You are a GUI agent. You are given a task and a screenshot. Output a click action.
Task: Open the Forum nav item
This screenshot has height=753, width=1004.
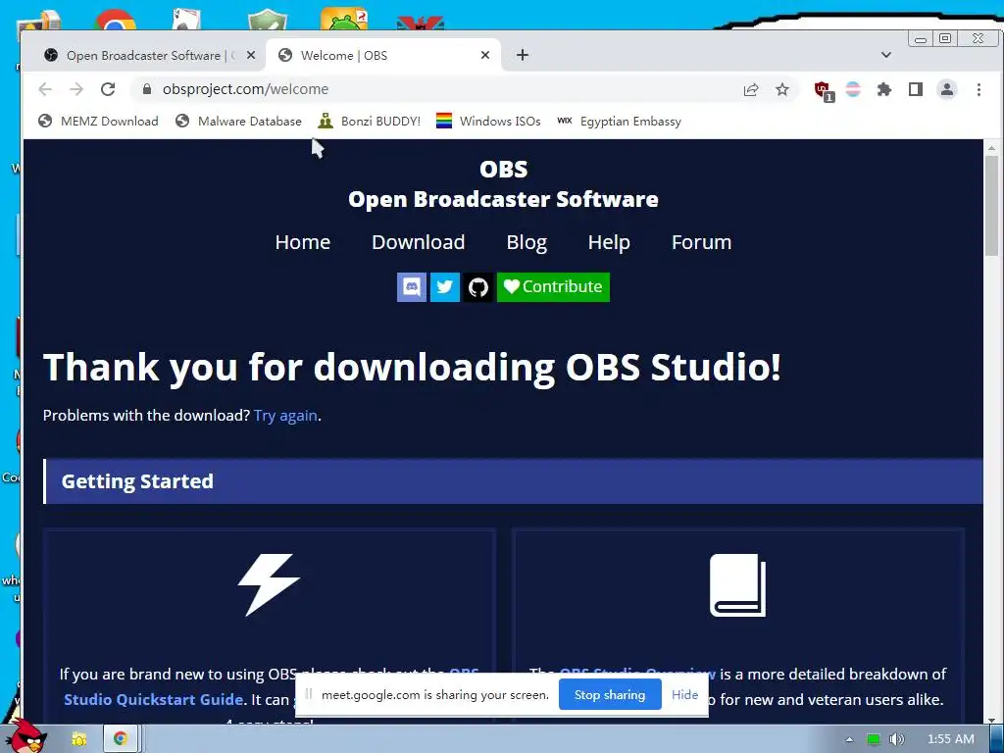pyautogui.click(x=701, y=242)
